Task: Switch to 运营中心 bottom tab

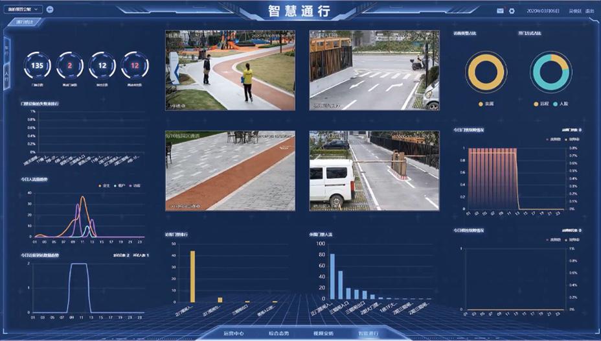Action: 233,333
